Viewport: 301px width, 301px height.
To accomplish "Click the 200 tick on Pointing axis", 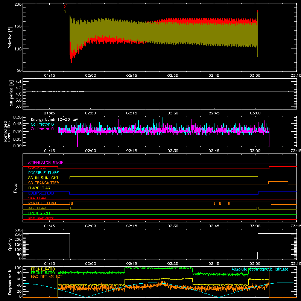I will click(x=18, y=5).
